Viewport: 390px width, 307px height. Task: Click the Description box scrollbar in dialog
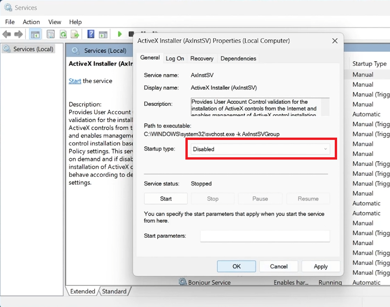click(325, 107)
